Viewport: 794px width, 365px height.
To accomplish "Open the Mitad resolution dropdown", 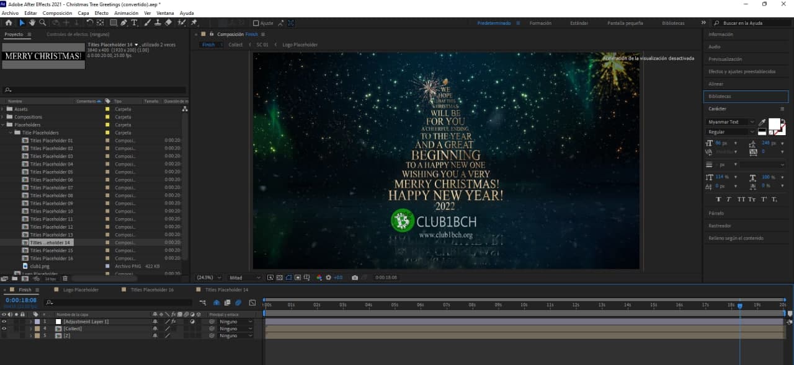I will [244, 278].
